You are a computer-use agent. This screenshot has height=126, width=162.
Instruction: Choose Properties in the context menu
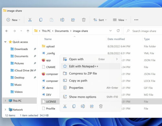[90, 88]
